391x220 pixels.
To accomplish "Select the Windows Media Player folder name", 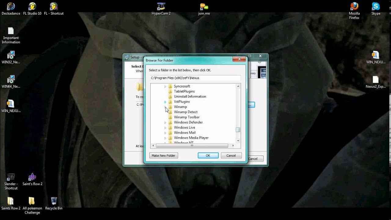I will coord(191,138).
